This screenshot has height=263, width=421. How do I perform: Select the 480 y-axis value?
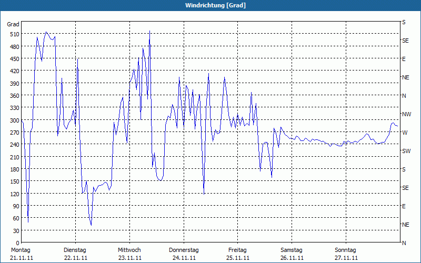tap(15, 47)
